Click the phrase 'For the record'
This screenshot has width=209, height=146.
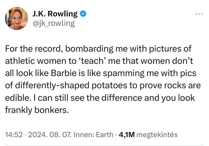[x=26, y=49]
